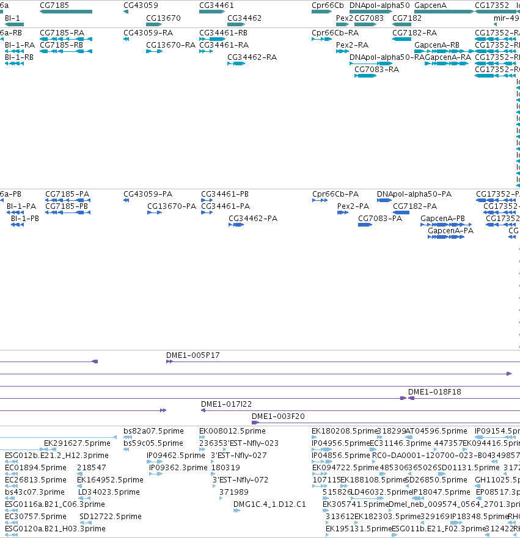
Task: Select EST EC01894.5prime
Action: [x=35, y=468]
